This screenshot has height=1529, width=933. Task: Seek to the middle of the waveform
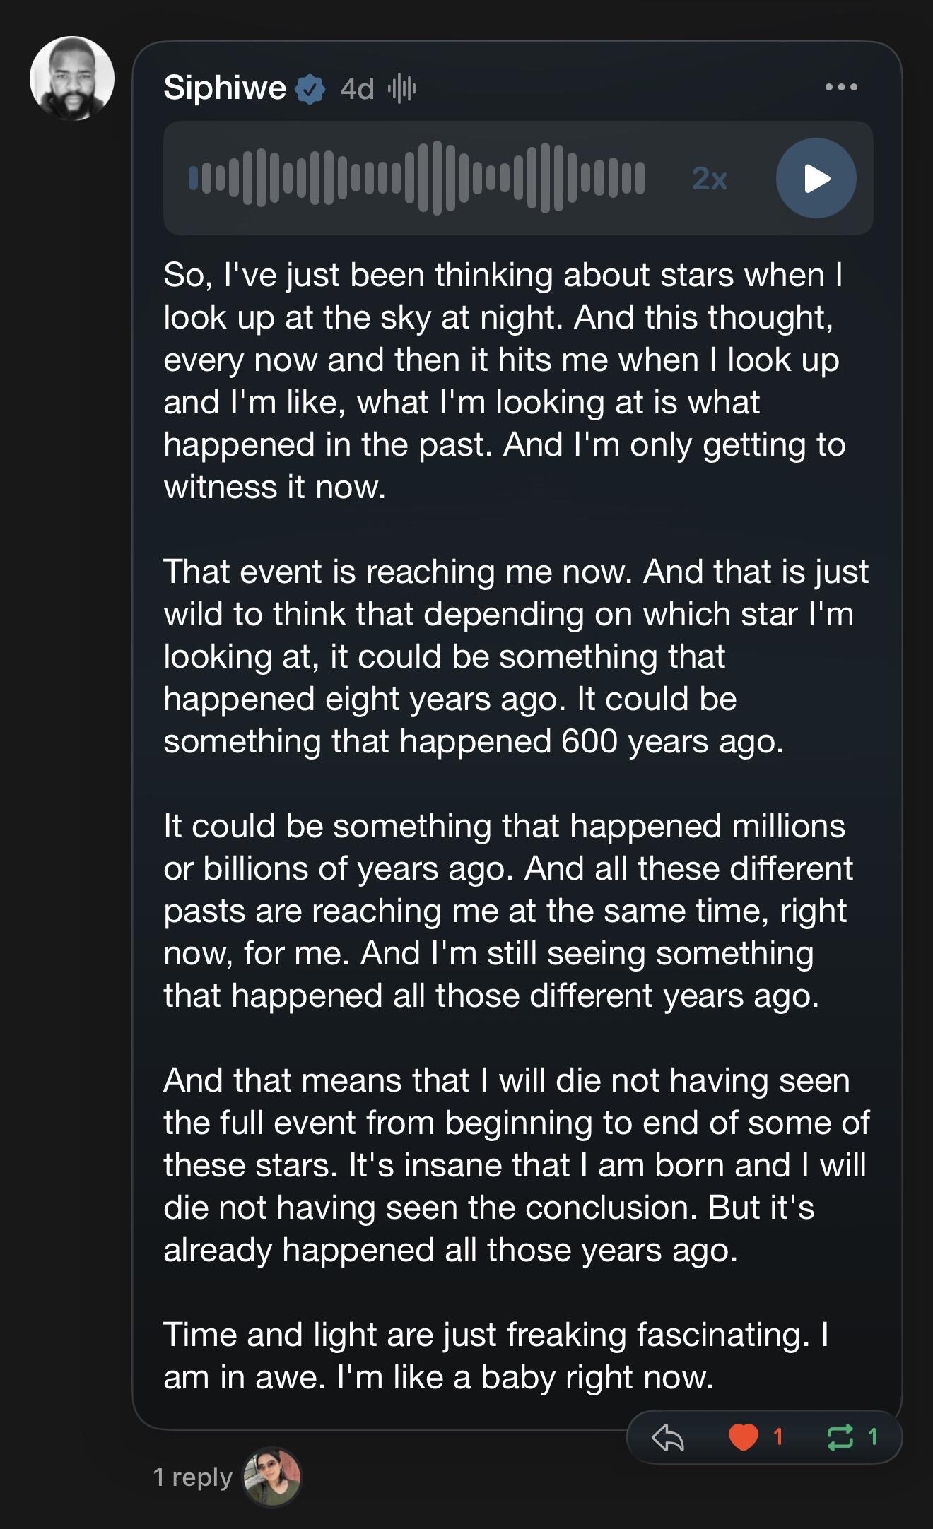[x=417, y=178]
